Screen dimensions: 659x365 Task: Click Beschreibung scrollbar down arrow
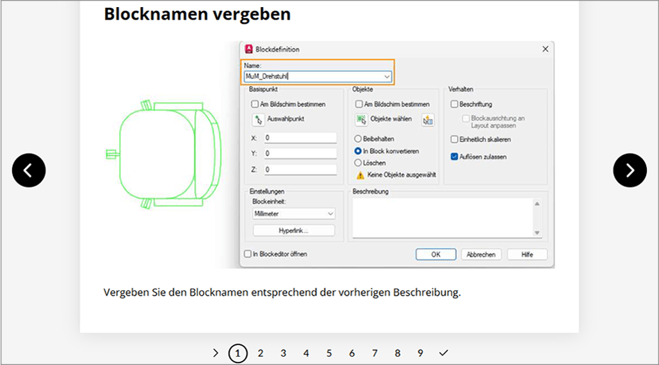pyautogui.click(x=537, y=233)
